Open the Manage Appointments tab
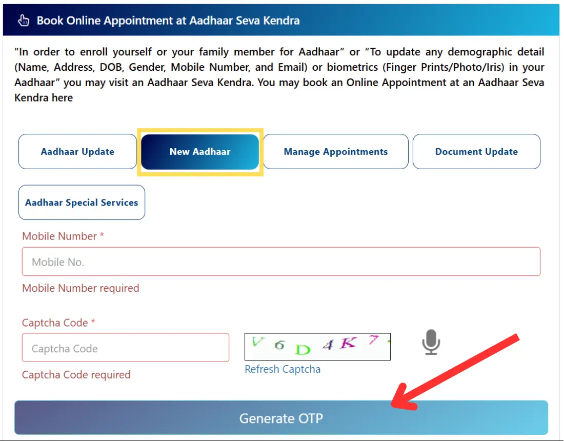Viewport: 564px width, 441px height. (336, 151)
